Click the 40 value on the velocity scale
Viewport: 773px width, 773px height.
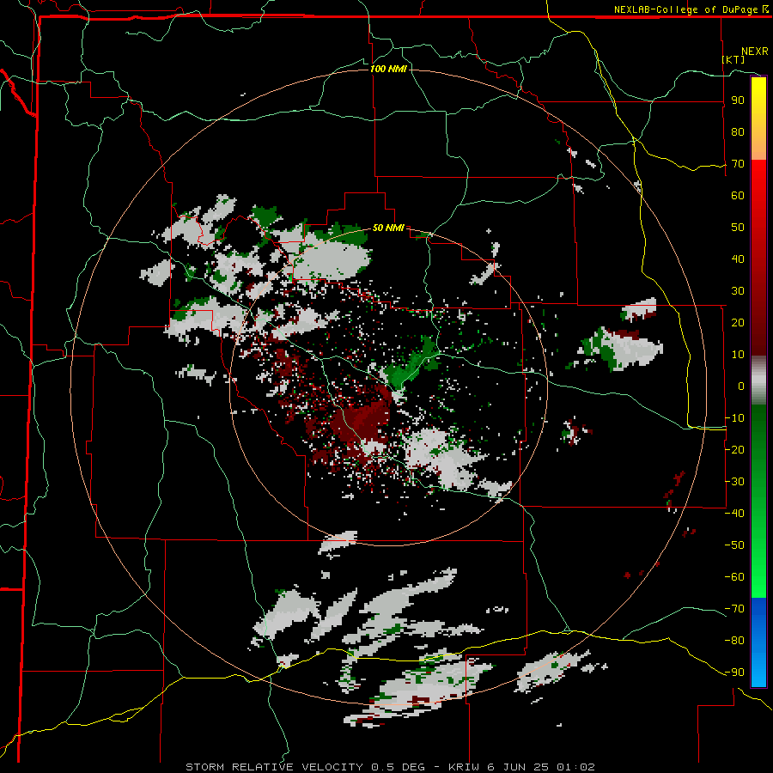click(x=738, y=259)
